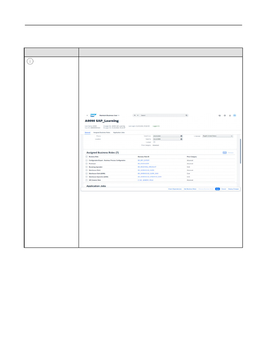Check the Configuration Expert role row
The height and width of the screenshot is (356, 267).
[x=87, y=160]
